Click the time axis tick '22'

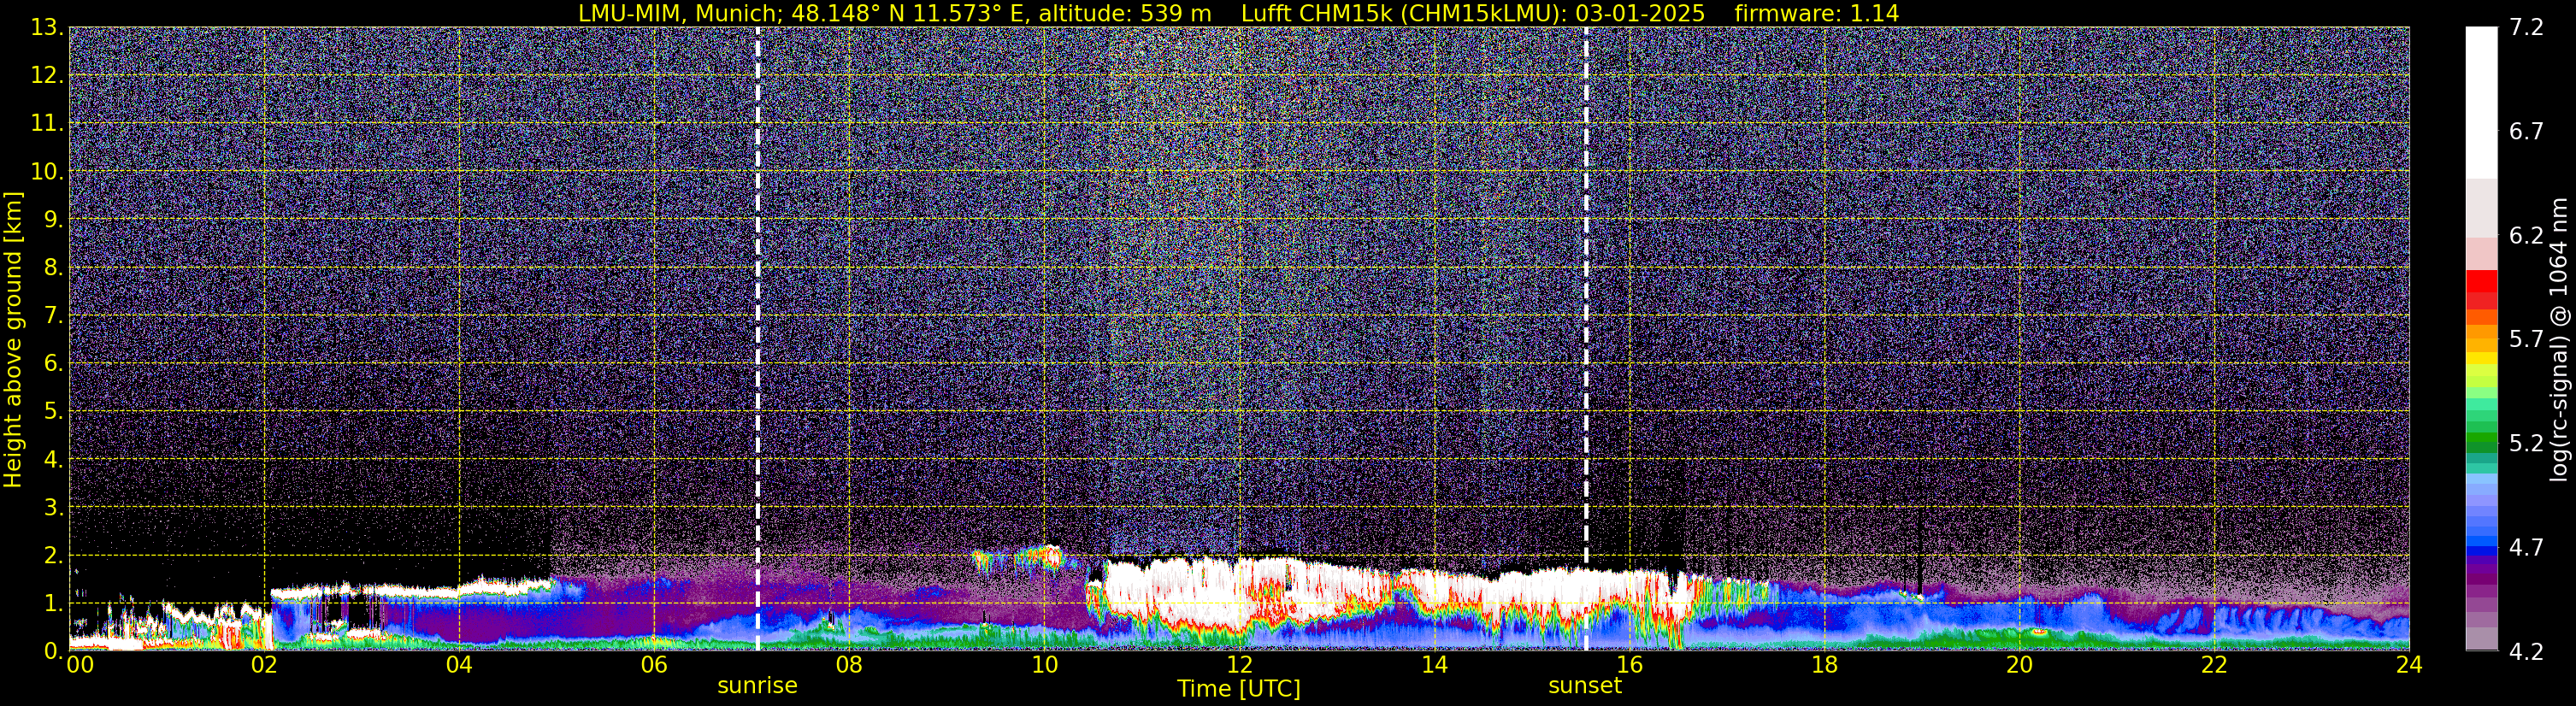2214,665
